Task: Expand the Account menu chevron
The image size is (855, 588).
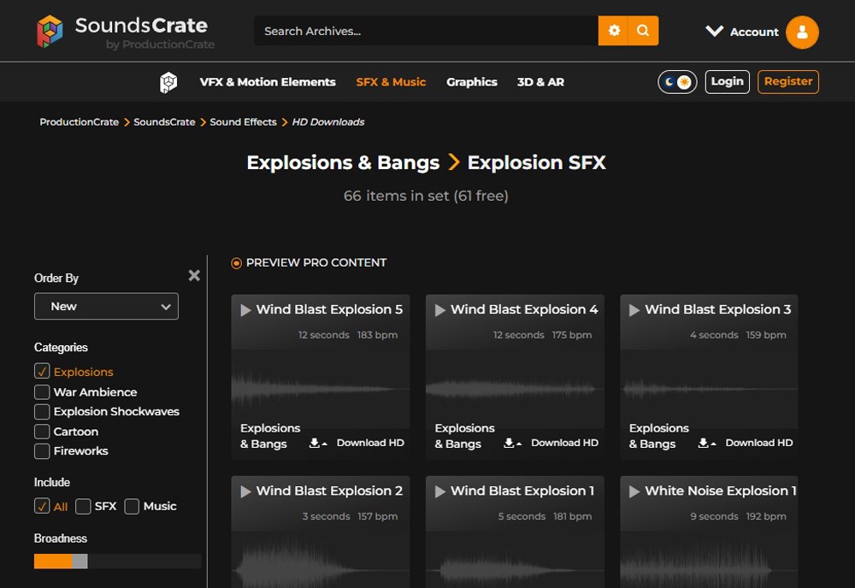Action: (x=715, y=32)
